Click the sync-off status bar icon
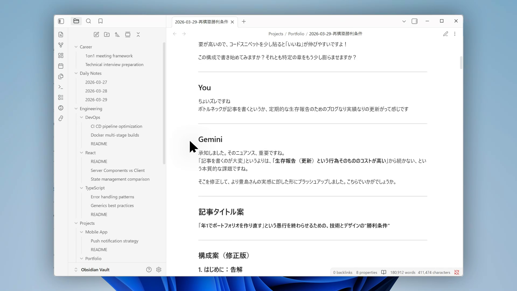 pyautogui.click(x=457, y=272)
